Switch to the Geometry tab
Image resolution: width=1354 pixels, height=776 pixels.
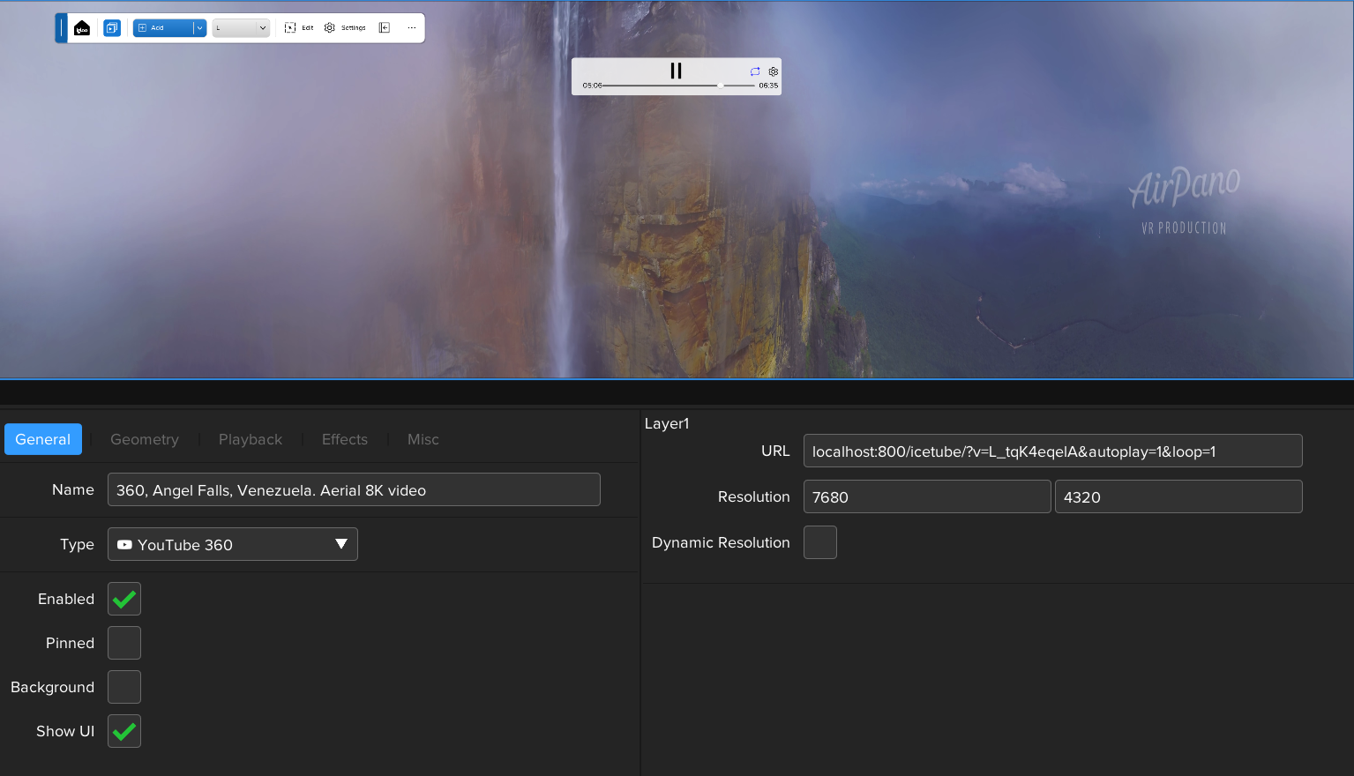point(144,438)
